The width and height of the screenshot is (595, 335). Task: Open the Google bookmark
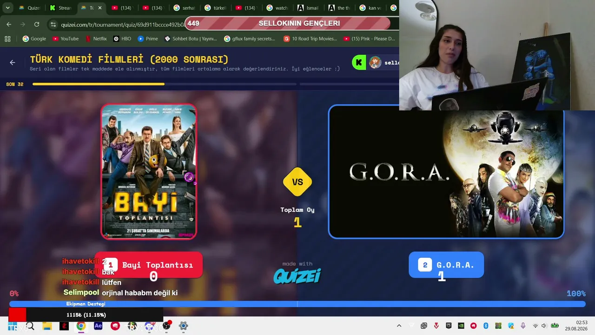click(x=34, y=39)
